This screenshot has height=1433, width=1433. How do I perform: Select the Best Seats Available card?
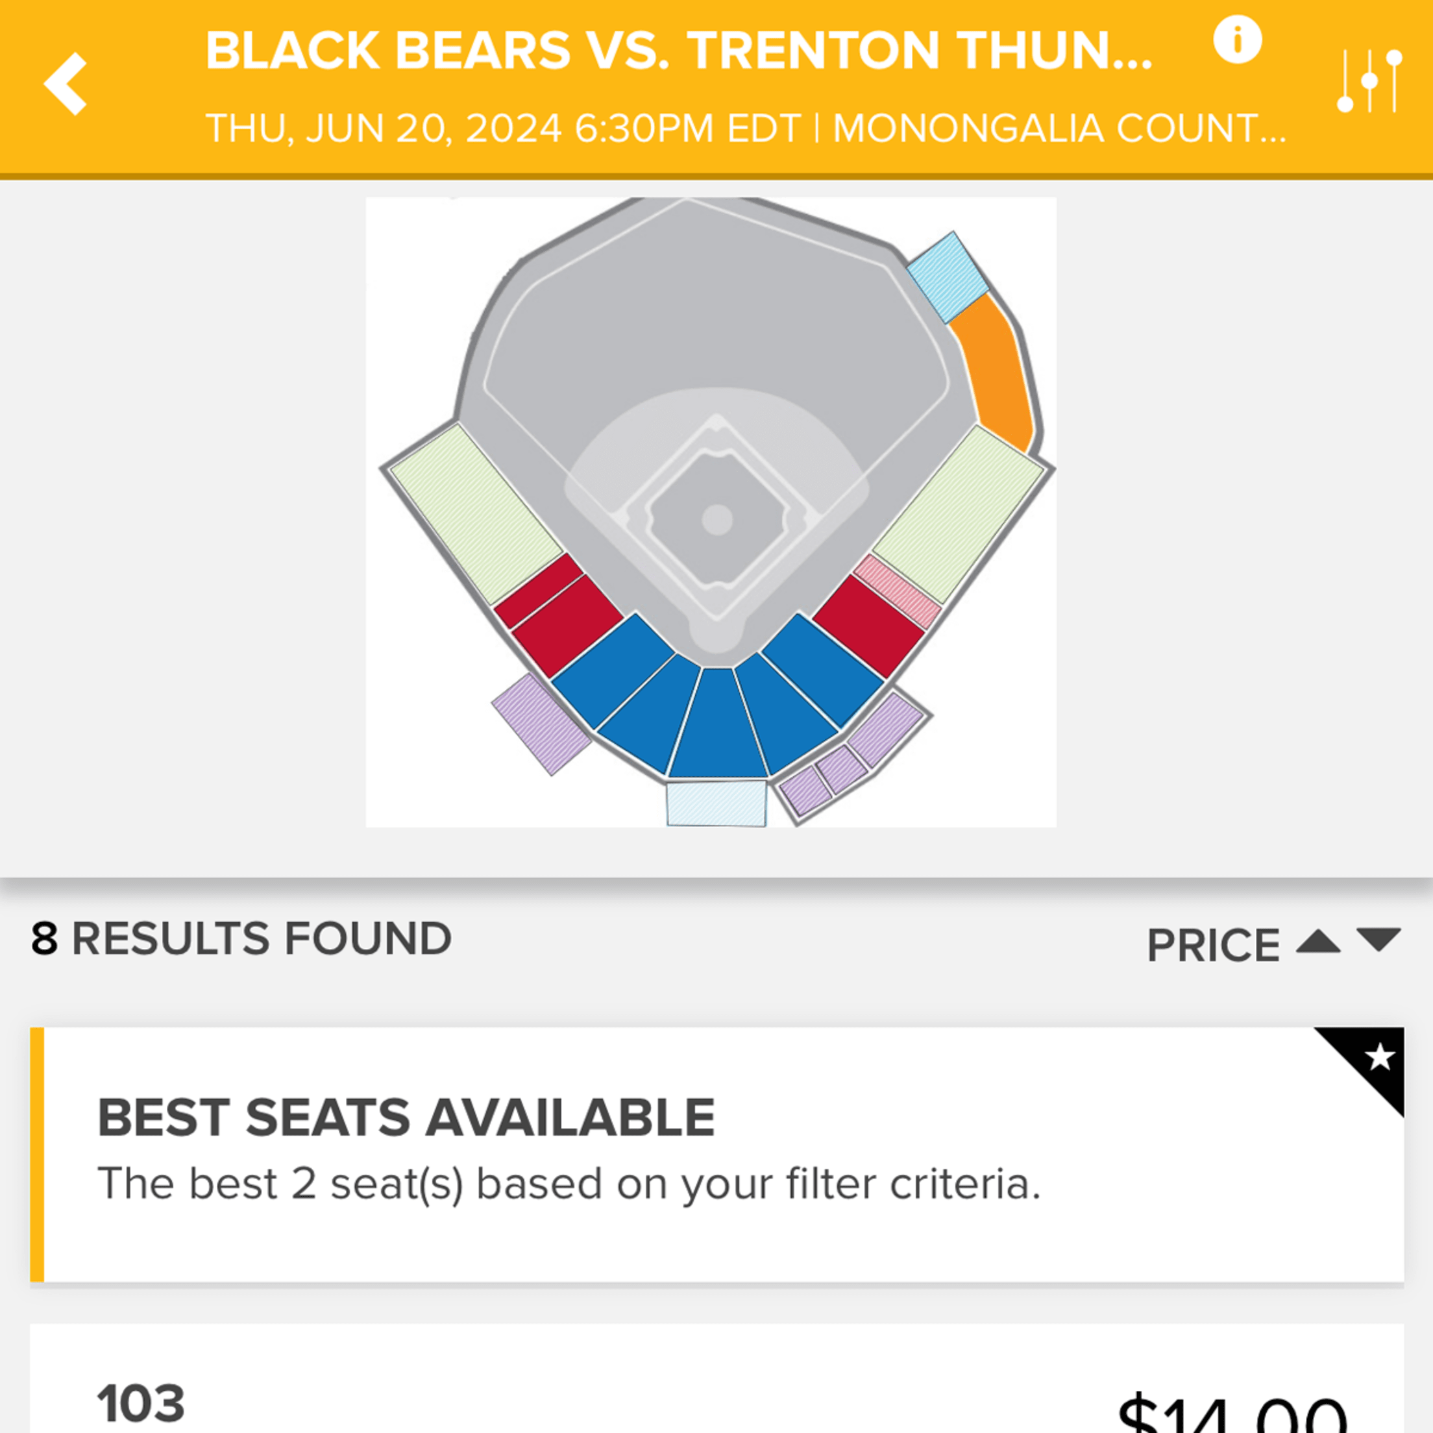click(716, 1154)
